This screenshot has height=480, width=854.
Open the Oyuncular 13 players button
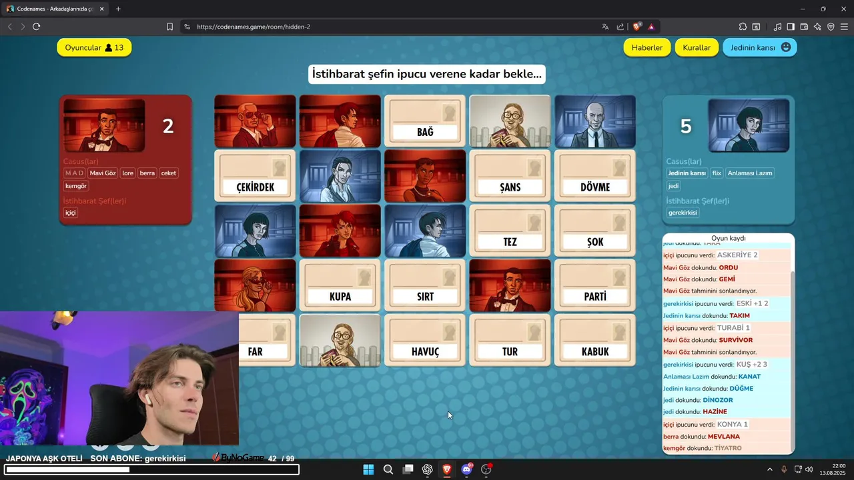point(94,47)
